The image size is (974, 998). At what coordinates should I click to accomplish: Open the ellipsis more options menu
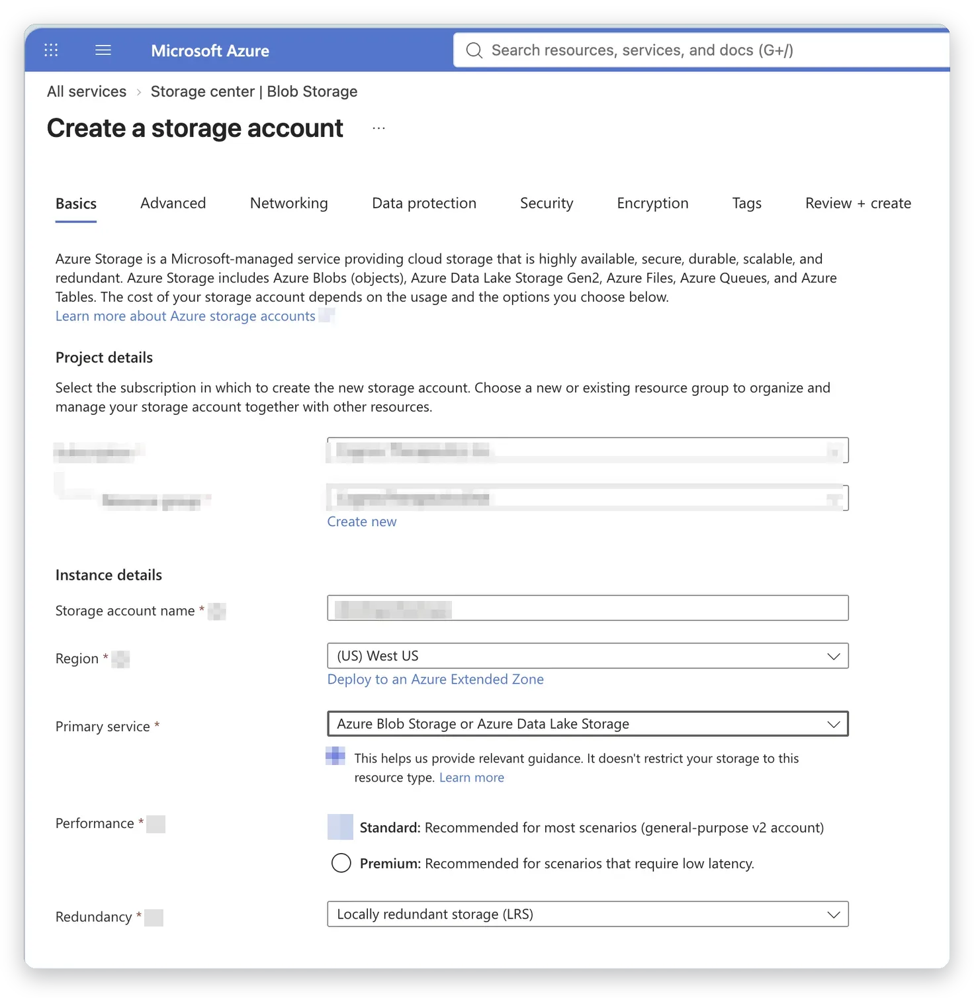click(x=378, y=128)
